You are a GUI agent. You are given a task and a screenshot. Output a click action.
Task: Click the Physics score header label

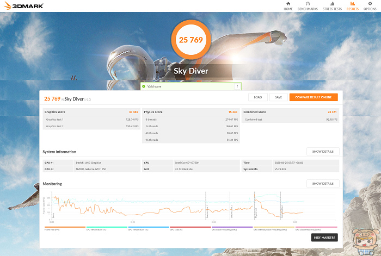[153, 112]
